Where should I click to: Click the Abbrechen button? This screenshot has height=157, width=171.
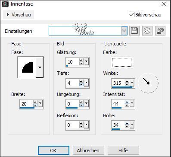[88, 151]
